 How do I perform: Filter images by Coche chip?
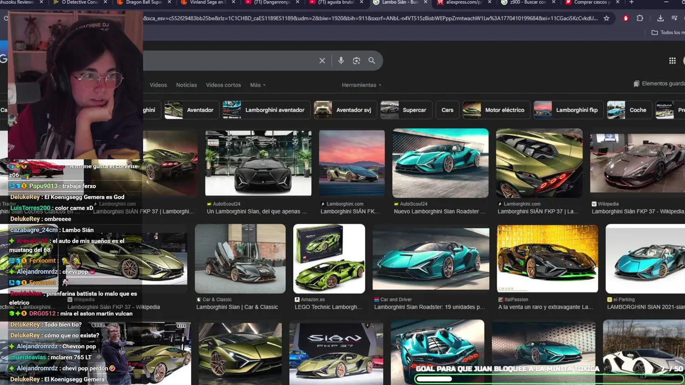[629, 110]
